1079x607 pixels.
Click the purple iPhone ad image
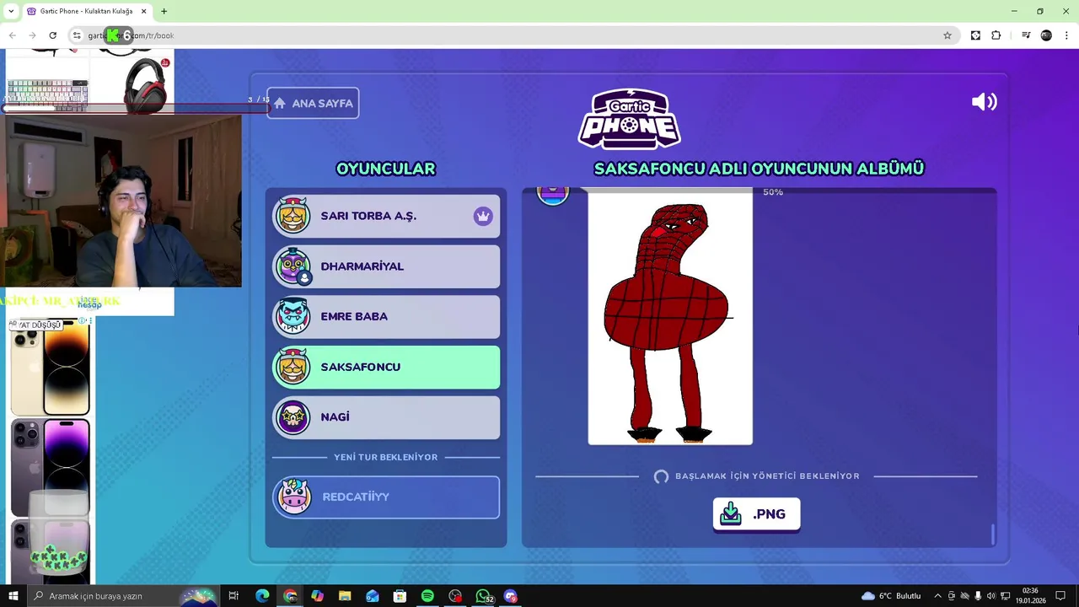[51, 467]
